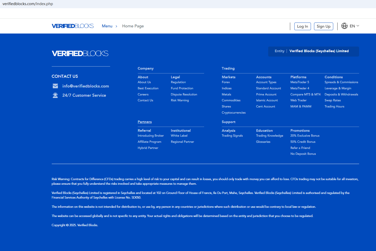Open the Cryptocurrencies link

[x=234, y=113]
